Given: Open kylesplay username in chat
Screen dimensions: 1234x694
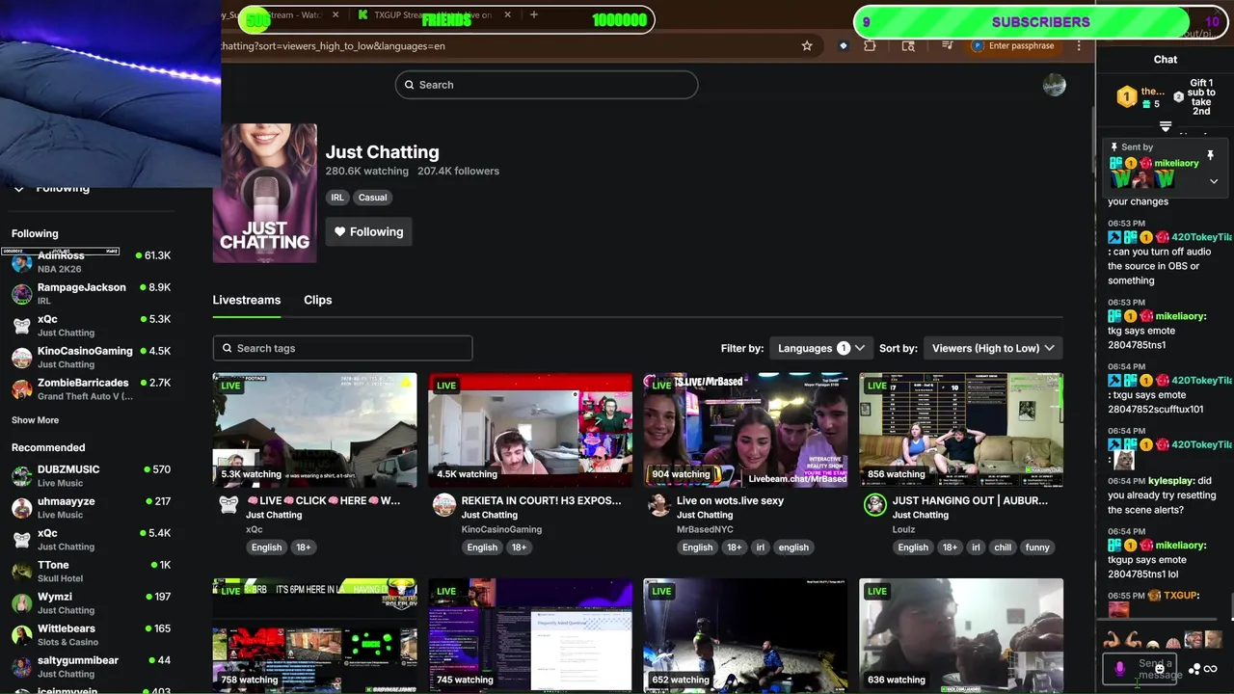Looking at the screenshot, I should coord(1172,481).
